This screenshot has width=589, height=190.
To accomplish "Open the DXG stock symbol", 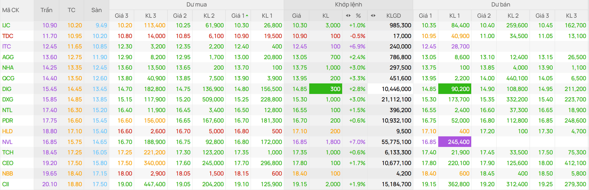I will click(8, 100).
